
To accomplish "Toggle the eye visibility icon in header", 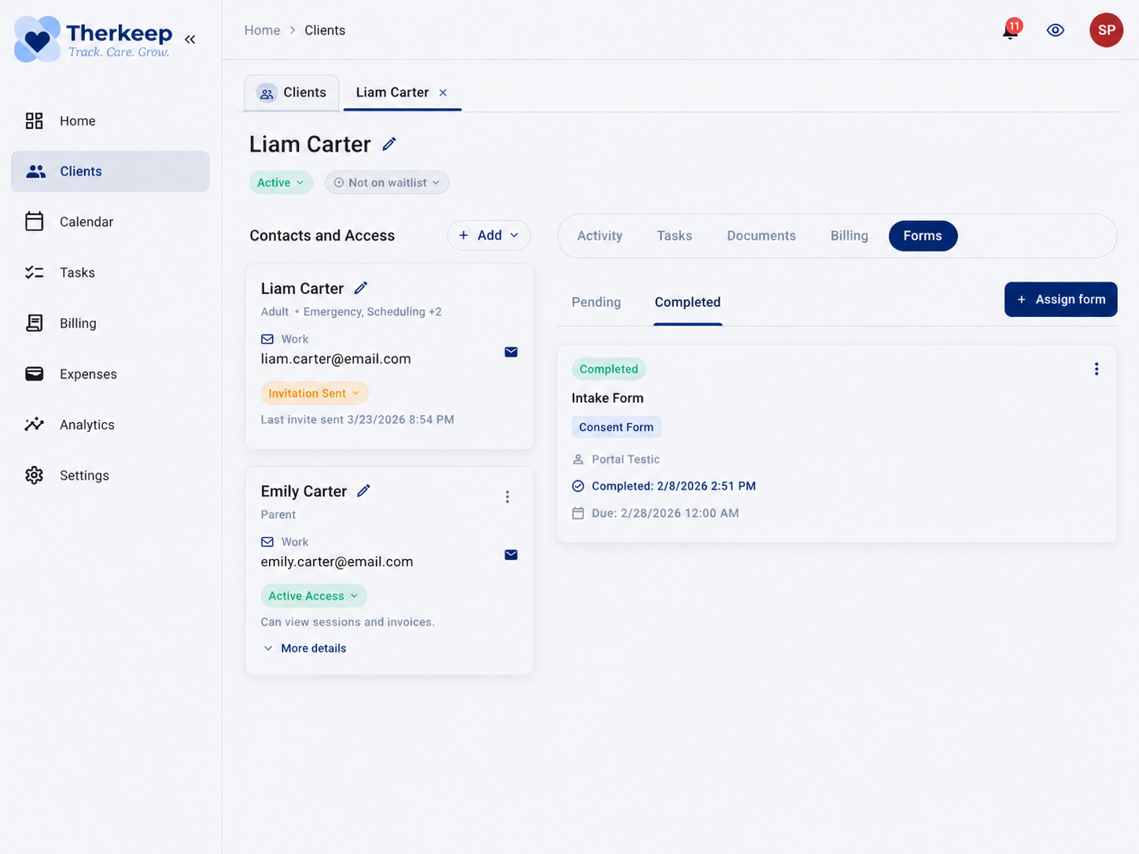I will 1055,31.
